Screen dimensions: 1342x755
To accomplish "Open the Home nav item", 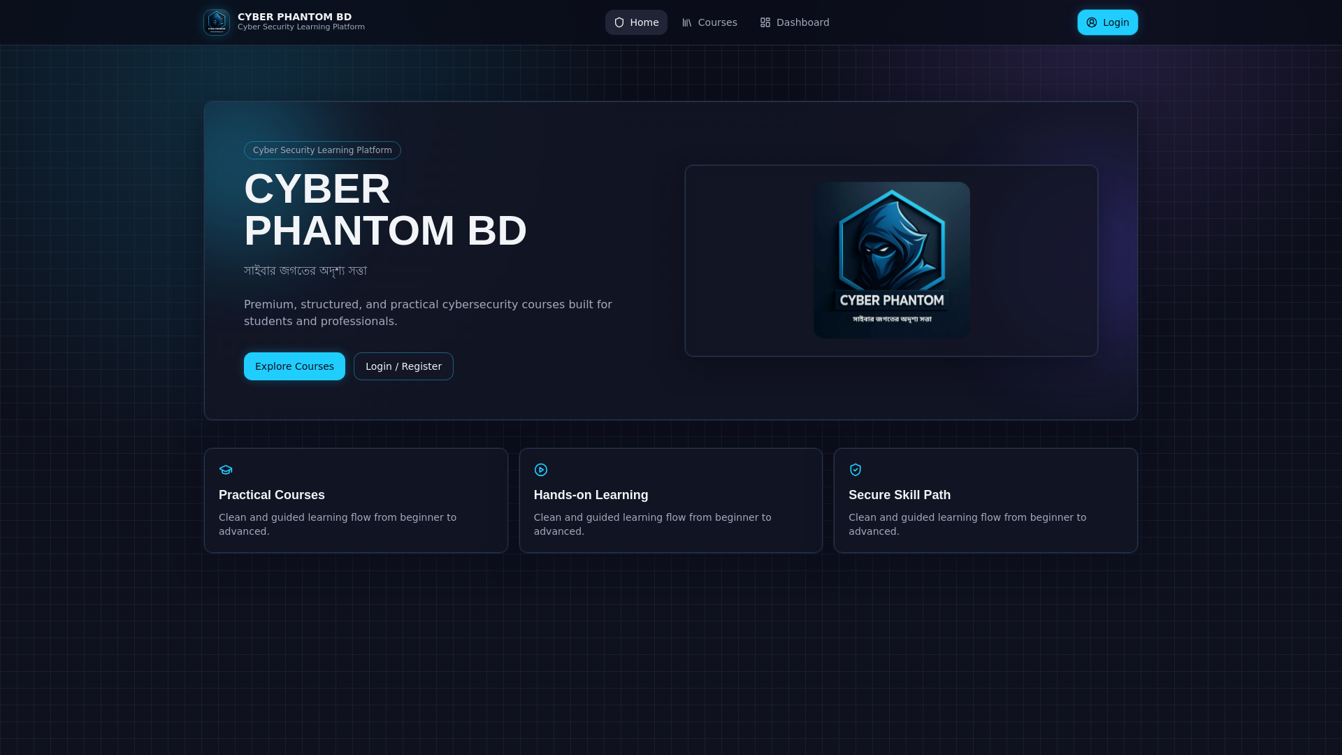I will 636,22.
